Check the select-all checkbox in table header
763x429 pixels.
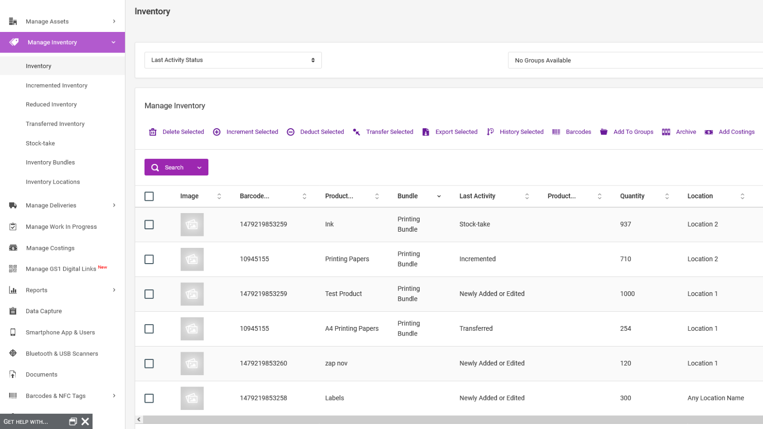click(149, 196)
